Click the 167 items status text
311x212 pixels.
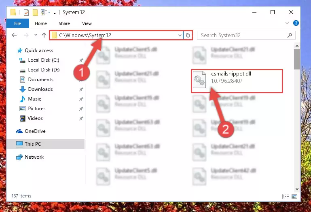click(21, 196)
